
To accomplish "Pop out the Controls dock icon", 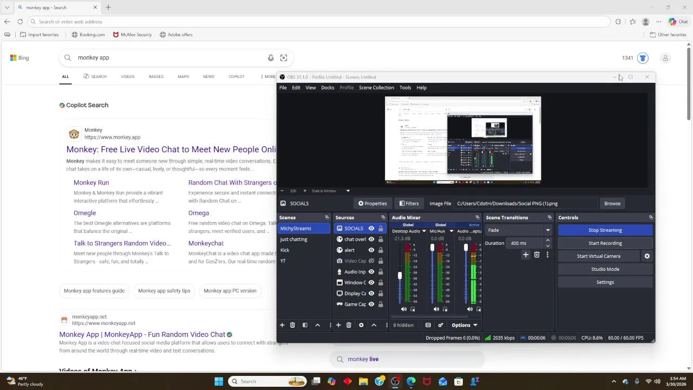I will [651, 218].
